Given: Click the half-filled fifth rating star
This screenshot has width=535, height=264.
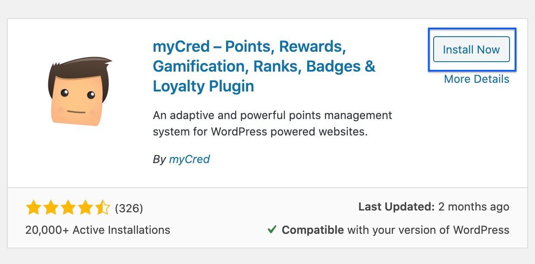Looking at the screenshot, I should (103, 207).
